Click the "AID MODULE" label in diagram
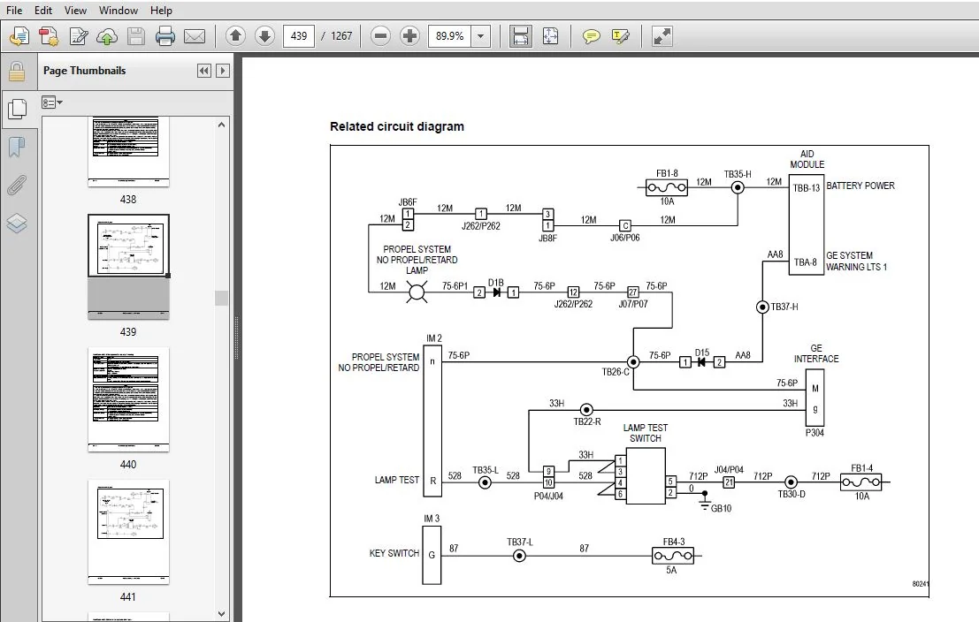The height and width of the screenshot is (622, 979). pos(807,159)
